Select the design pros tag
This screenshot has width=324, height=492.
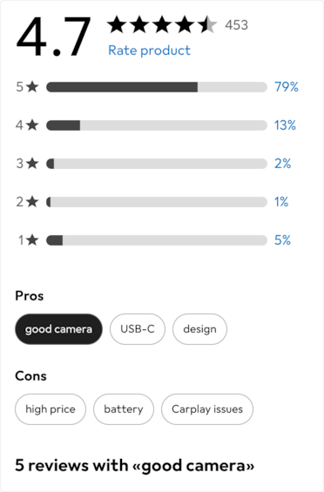pyautogui.click(x=199, y=329)
